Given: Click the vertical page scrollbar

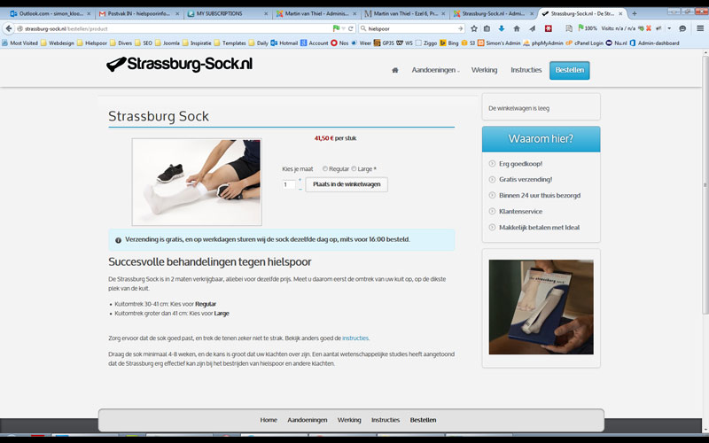Looking at the screenshot, I should click(705, 184).
